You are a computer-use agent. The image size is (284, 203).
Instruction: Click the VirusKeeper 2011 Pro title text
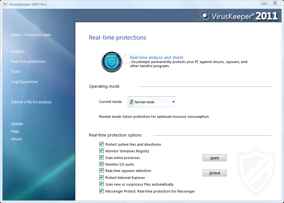[28, 4]
